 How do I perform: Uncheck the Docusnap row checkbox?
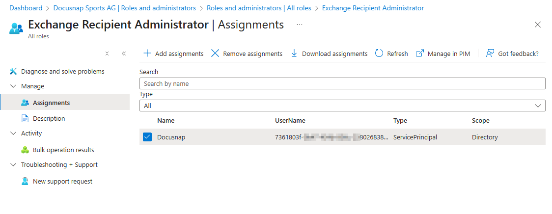click(x=147, y=137)
